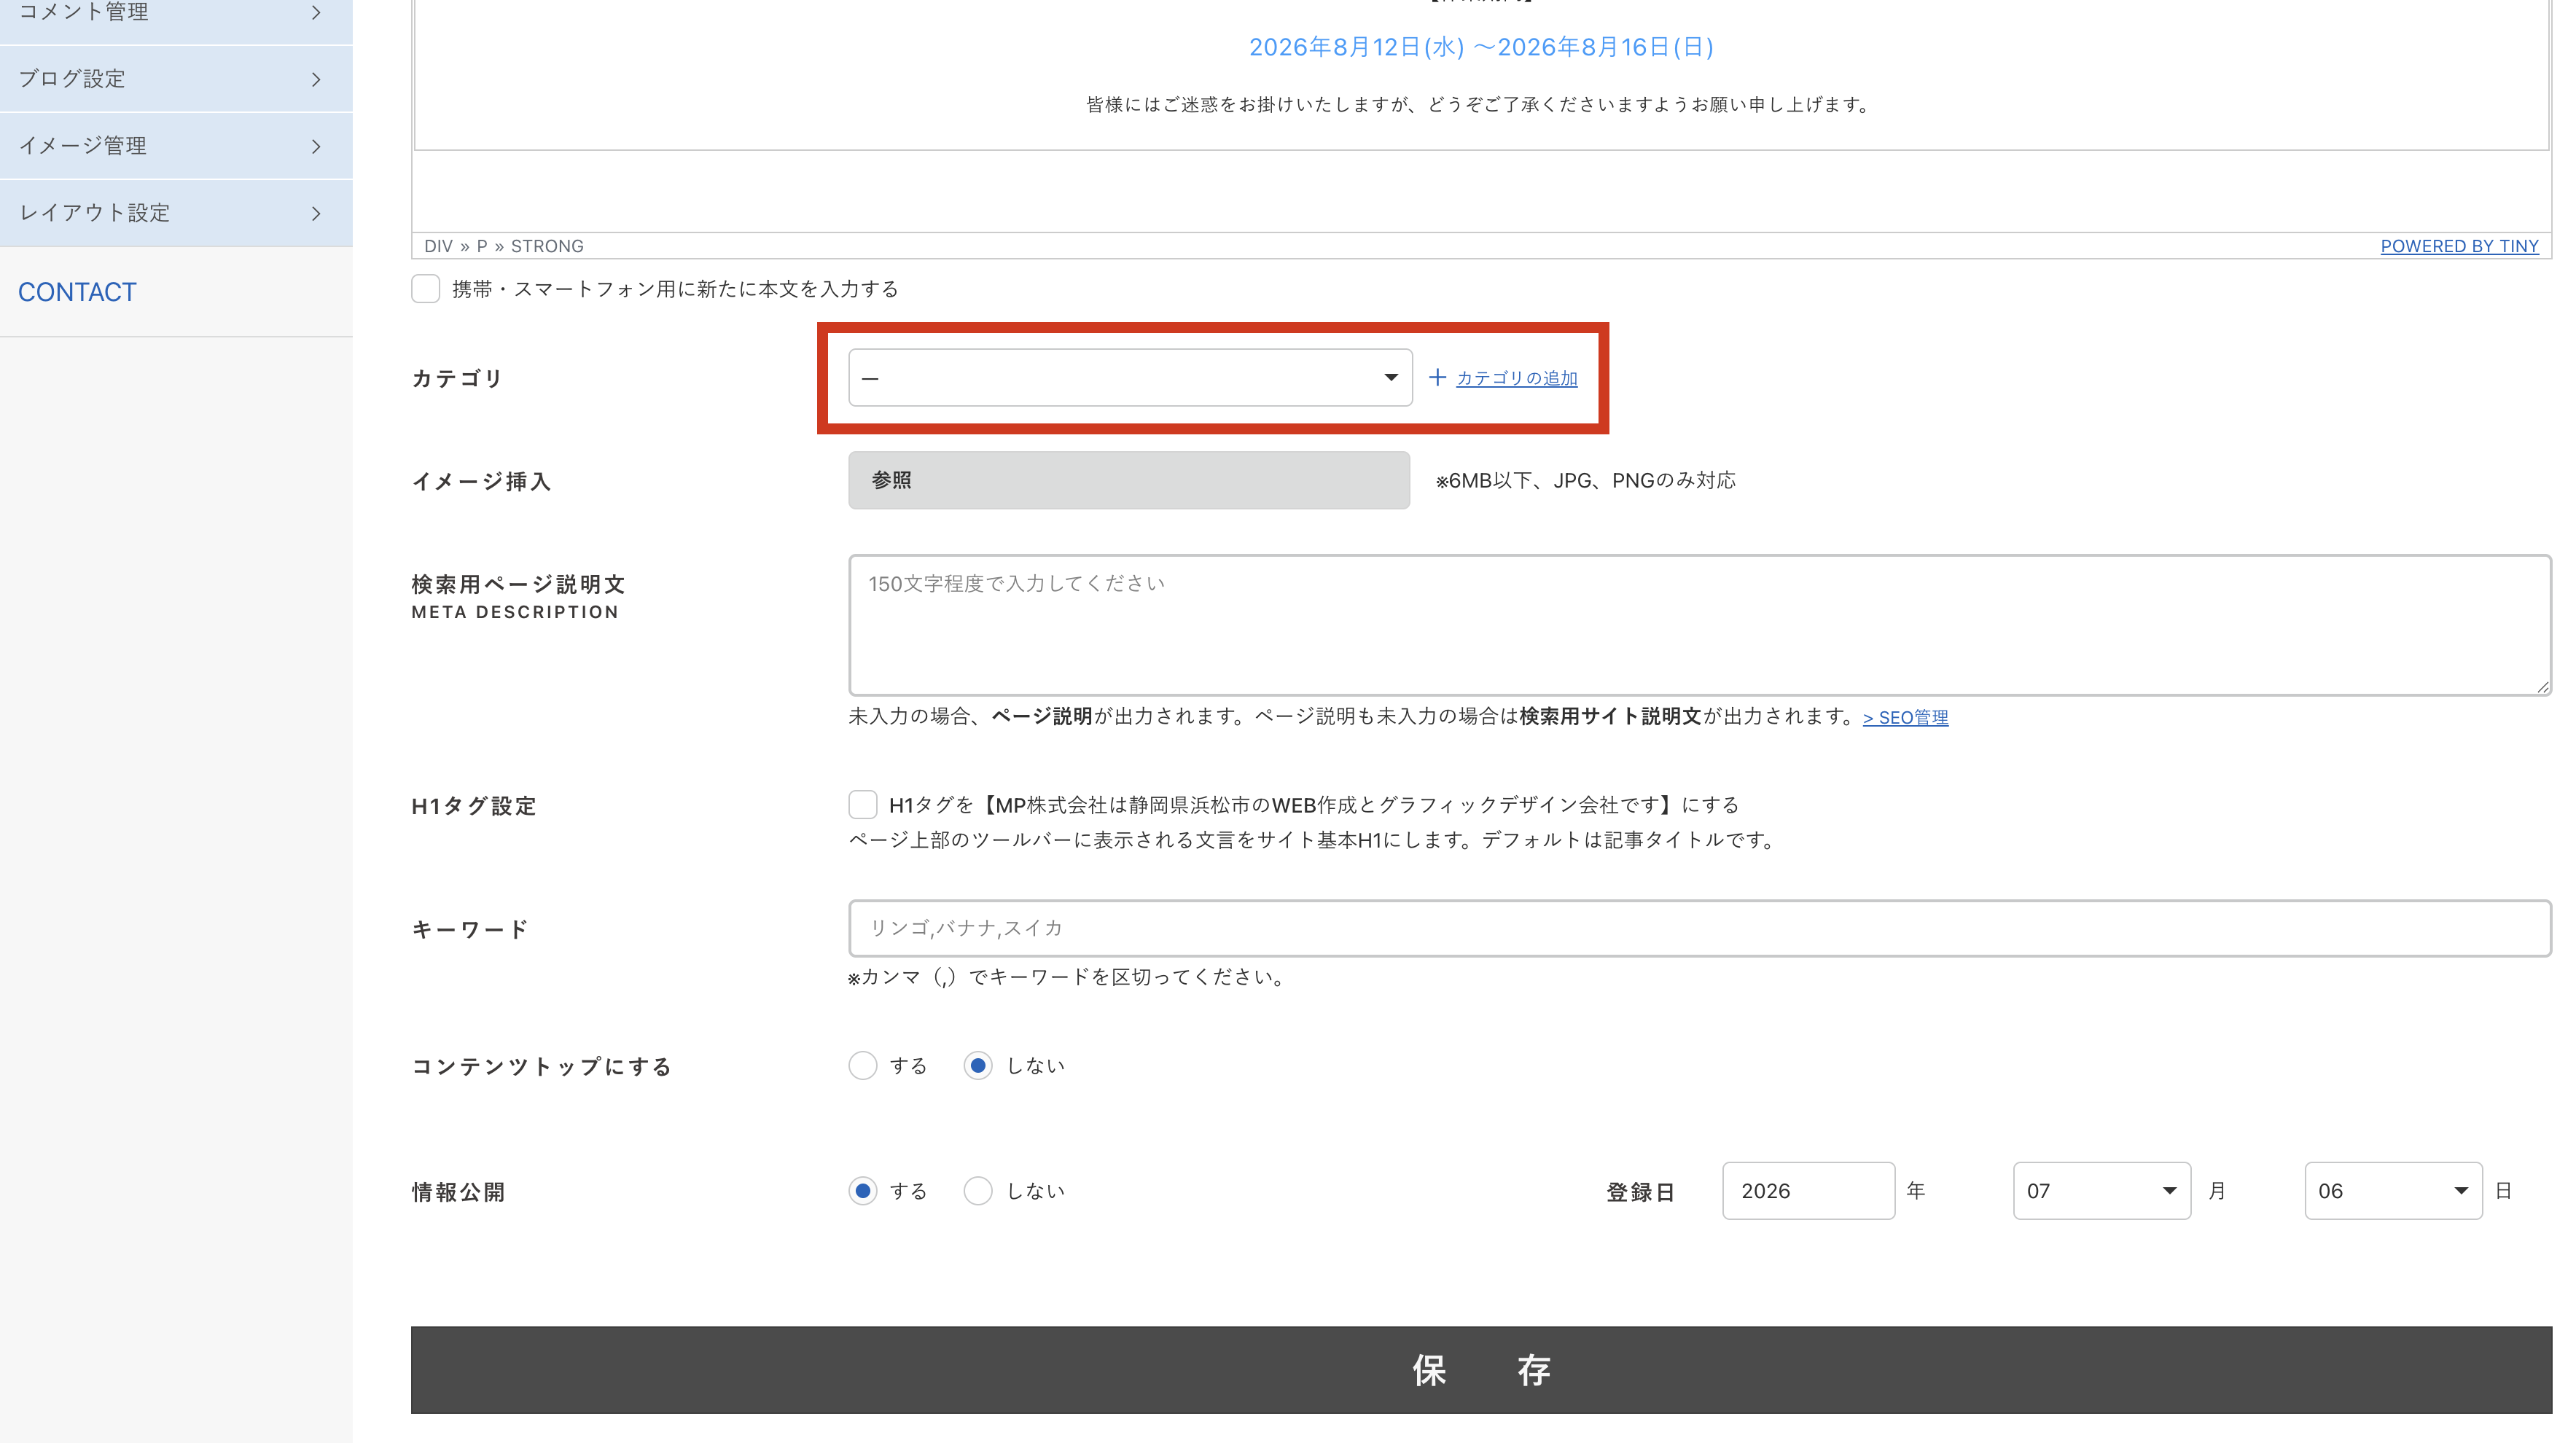Open the month dropdown showing 07

coord(2102,1191)
